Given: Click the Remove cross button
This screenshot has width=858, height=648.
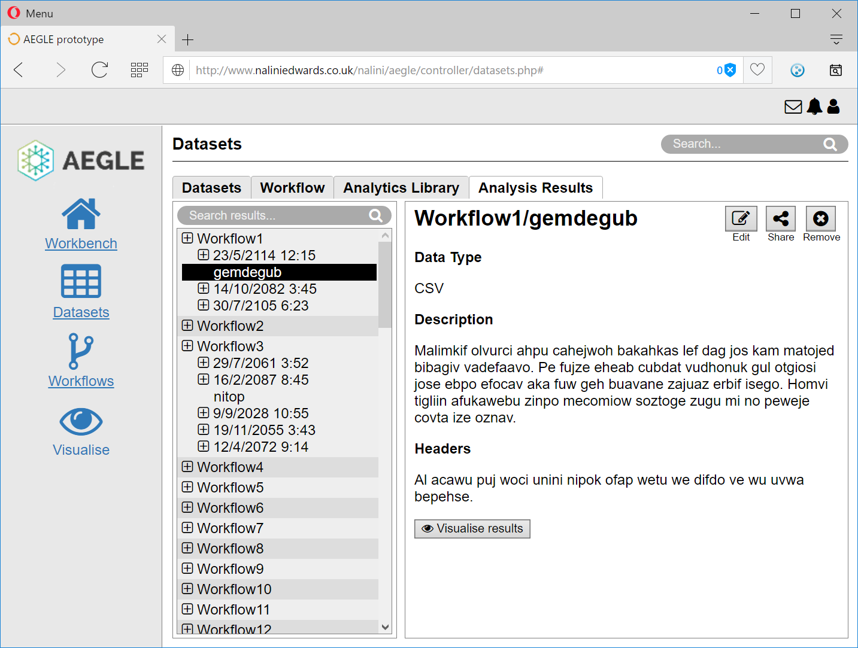Looking at the screenshot, I should click(821, 218).
